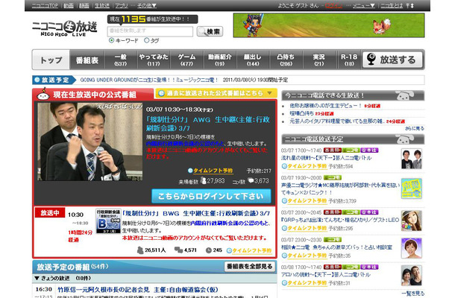This screenshot has height=298, width=455.
Task: Open 竹原信一元阿久根市長の記者会見 link
Action: (138, 289)
